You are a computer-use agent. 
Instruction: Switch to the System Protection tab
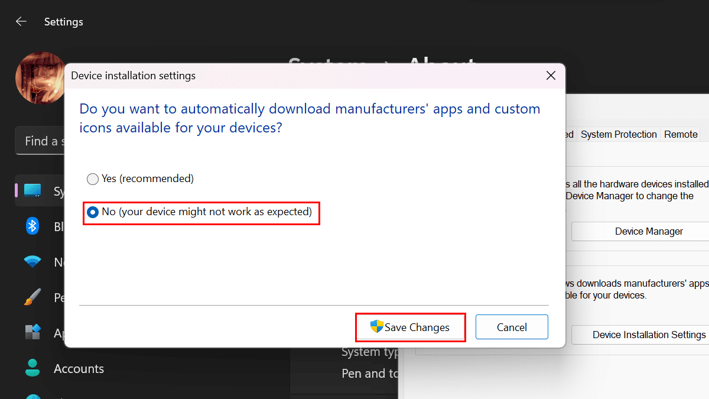(619, 134)
